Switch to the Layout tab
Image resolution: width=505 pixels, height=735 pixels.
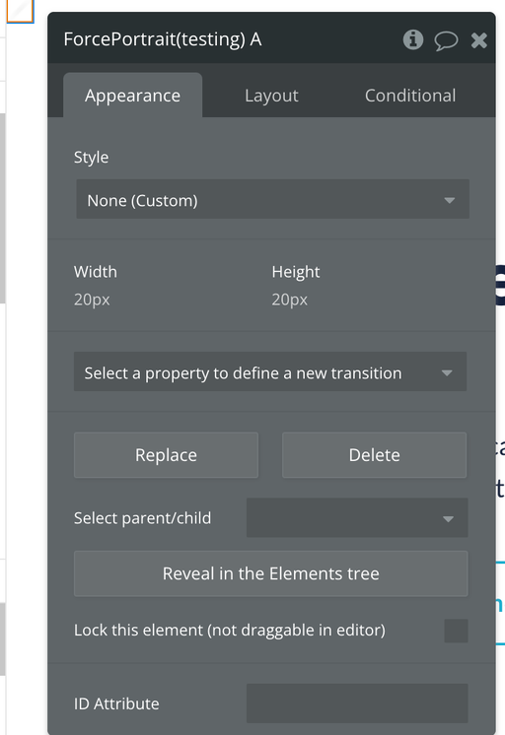(271, 96)
